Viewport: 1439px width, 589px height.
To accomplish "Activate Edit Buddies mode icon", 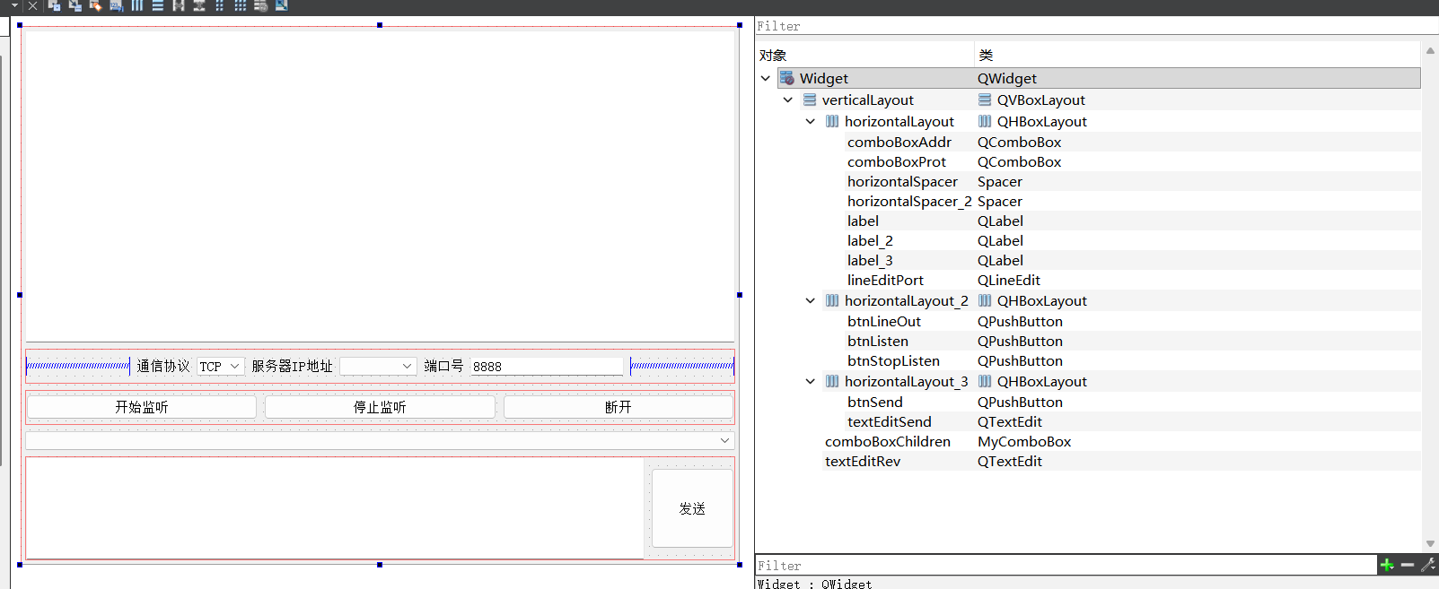I will pyautogui.click(x=95, y=5).
